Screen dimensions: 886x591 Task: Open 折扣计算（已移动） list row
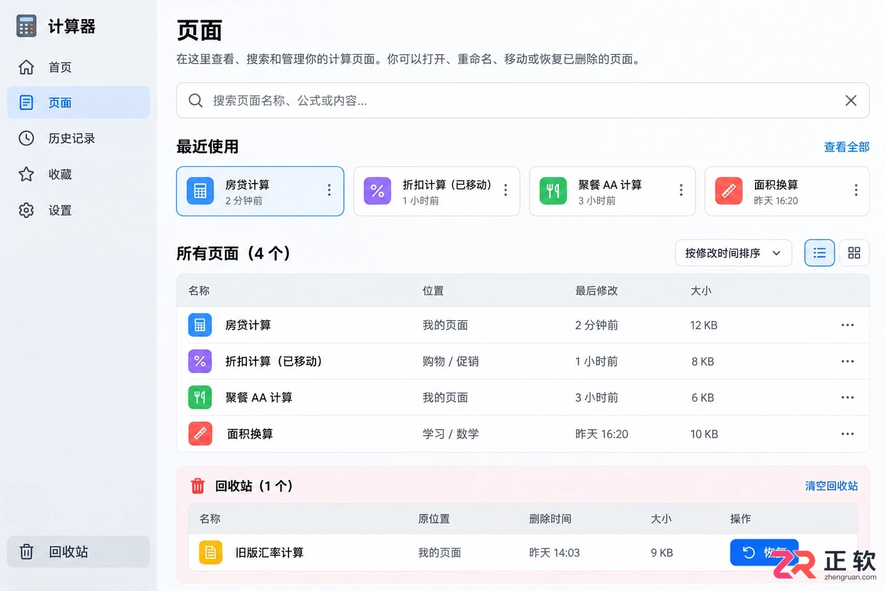point(522,361)
